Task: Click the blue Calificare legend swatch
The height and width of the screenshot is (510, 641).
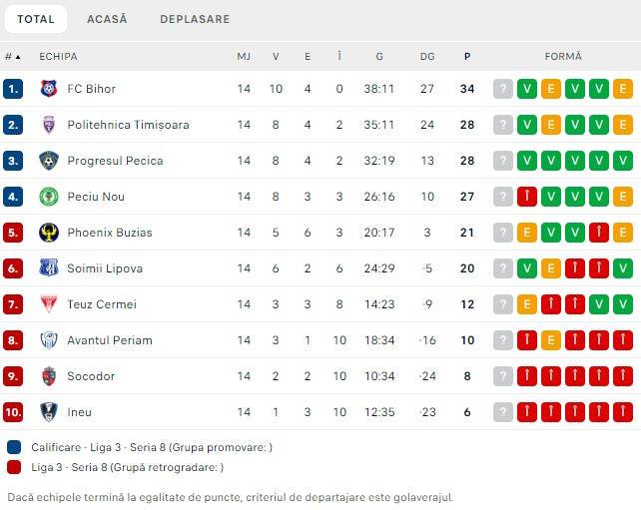Action: [x=14, y=447]
